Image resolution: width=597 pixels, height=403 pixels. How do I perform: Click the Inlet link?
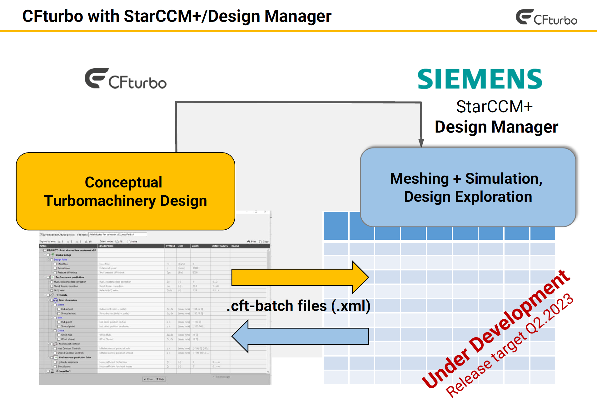(60, 318)
